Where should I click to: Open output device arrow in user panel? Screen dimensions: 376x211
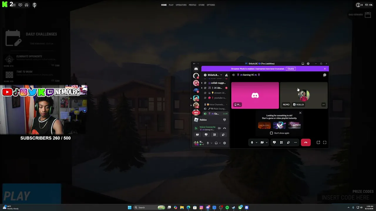pyautogui.click(x=220, y=143)
